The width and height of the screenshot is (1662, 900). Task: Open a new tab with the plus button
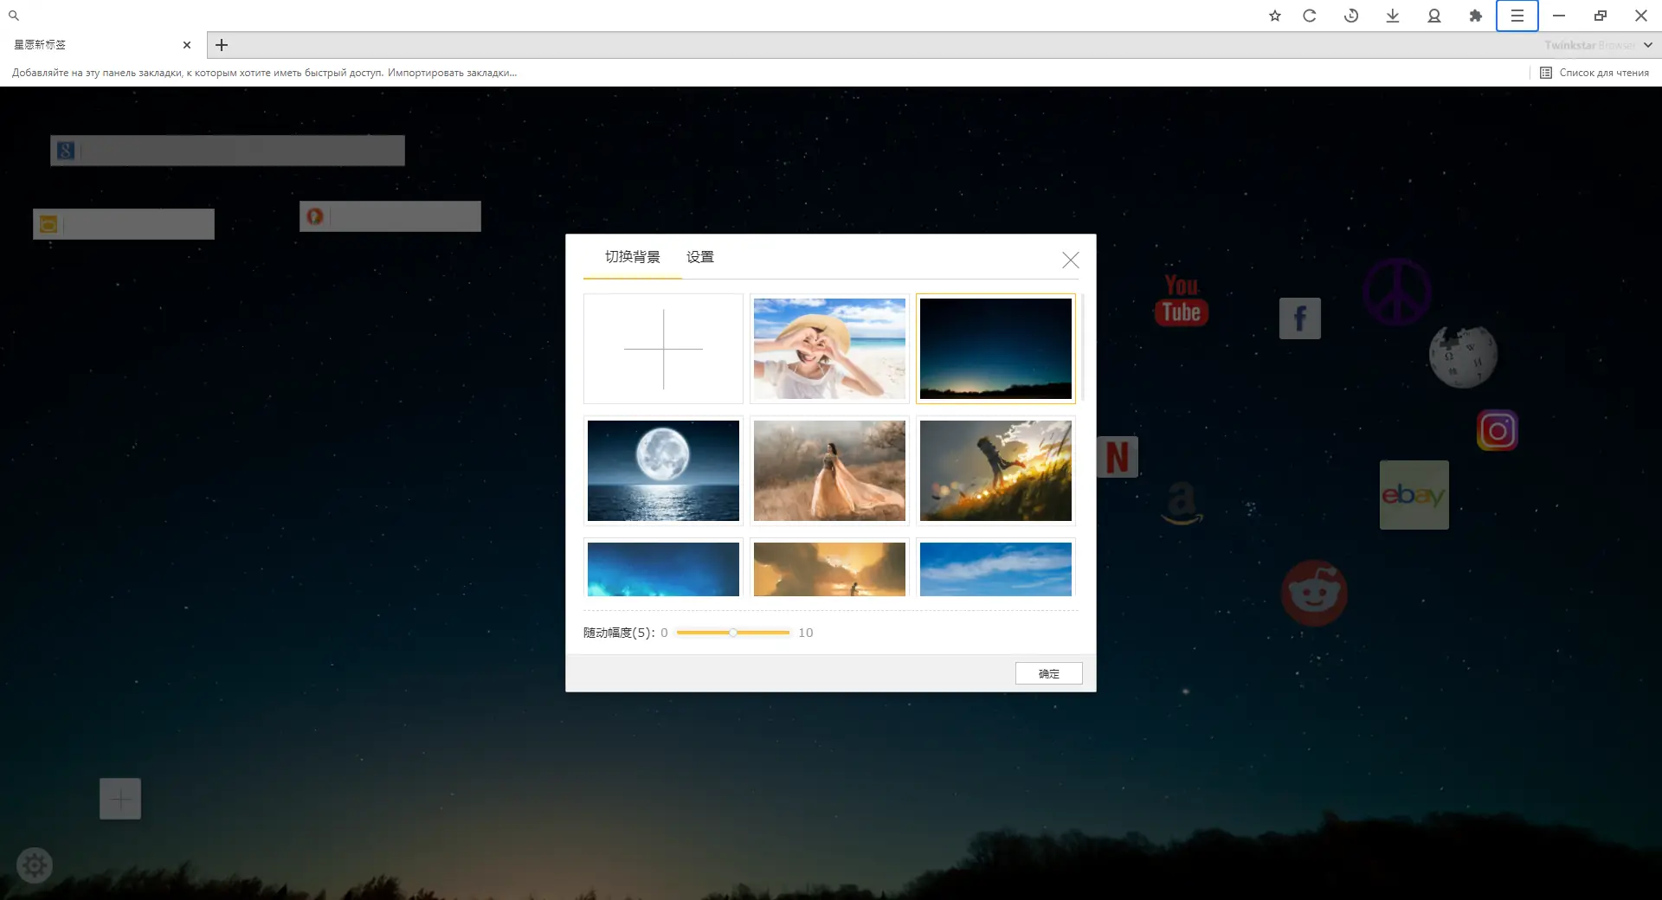[x=222, y=45]
